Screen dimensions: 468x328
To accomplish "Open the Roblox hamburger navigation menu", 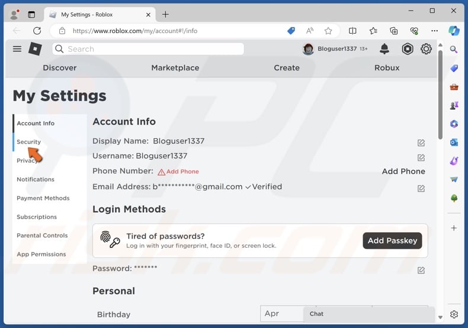I will 17,49.
